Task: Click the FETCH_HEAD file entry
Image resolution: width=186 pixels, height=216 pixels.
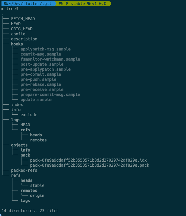Action: [23, 19]
